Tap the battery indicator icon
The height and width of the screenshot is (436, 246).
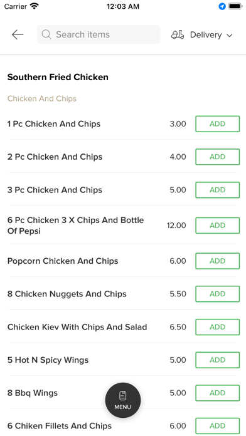[x=235, y=6]
